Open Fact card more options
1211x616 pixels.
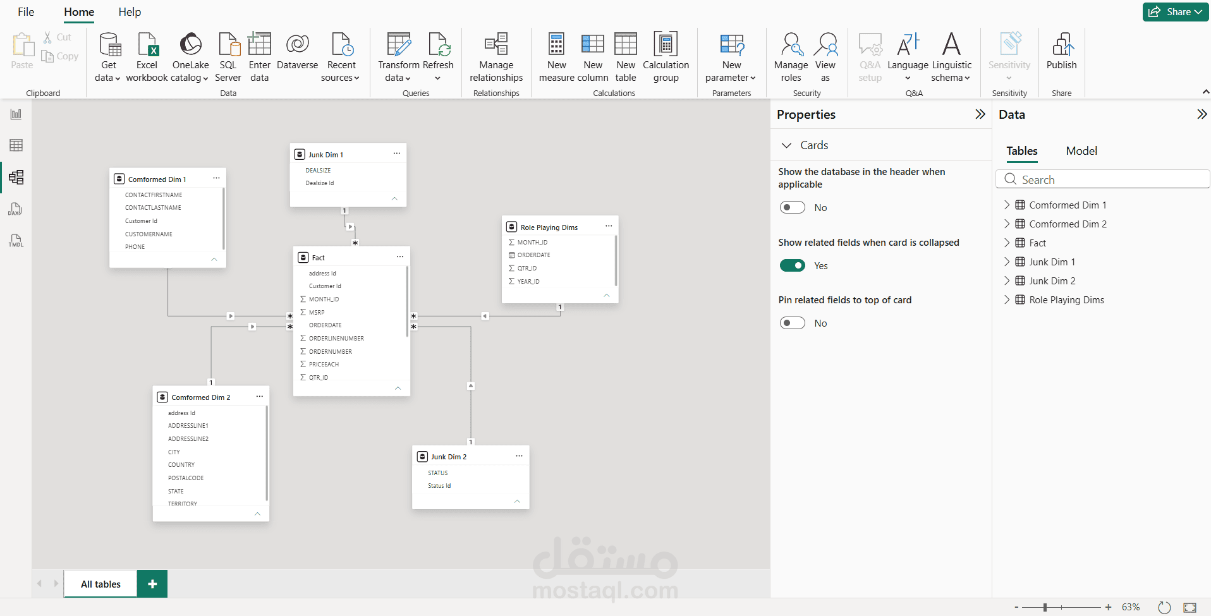[x=400, y=257]
